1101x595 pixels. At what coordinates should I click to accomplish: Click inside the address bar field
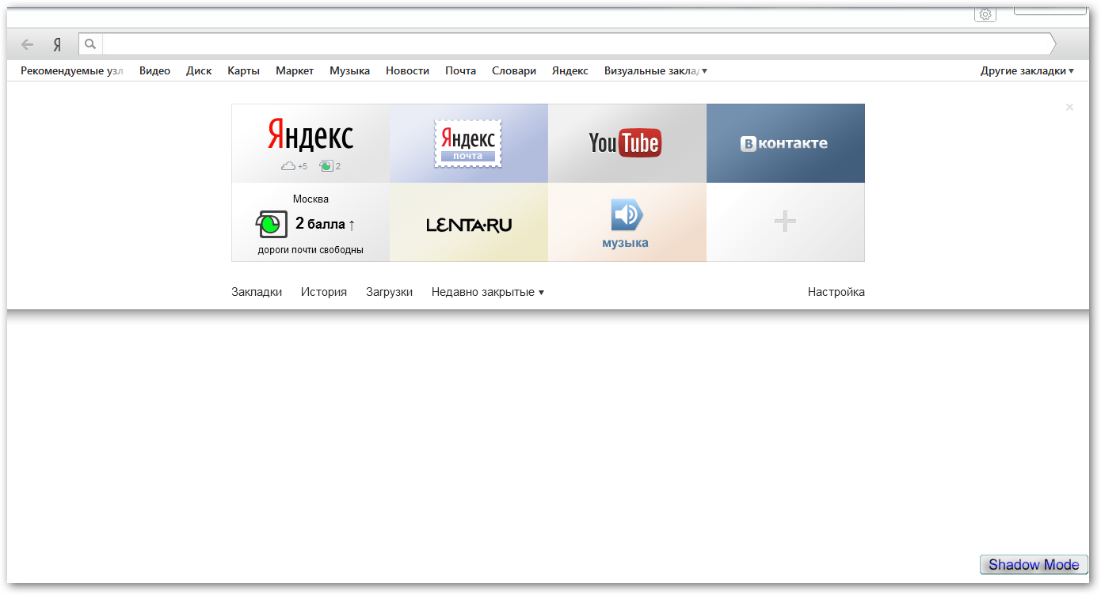point(577,44)
